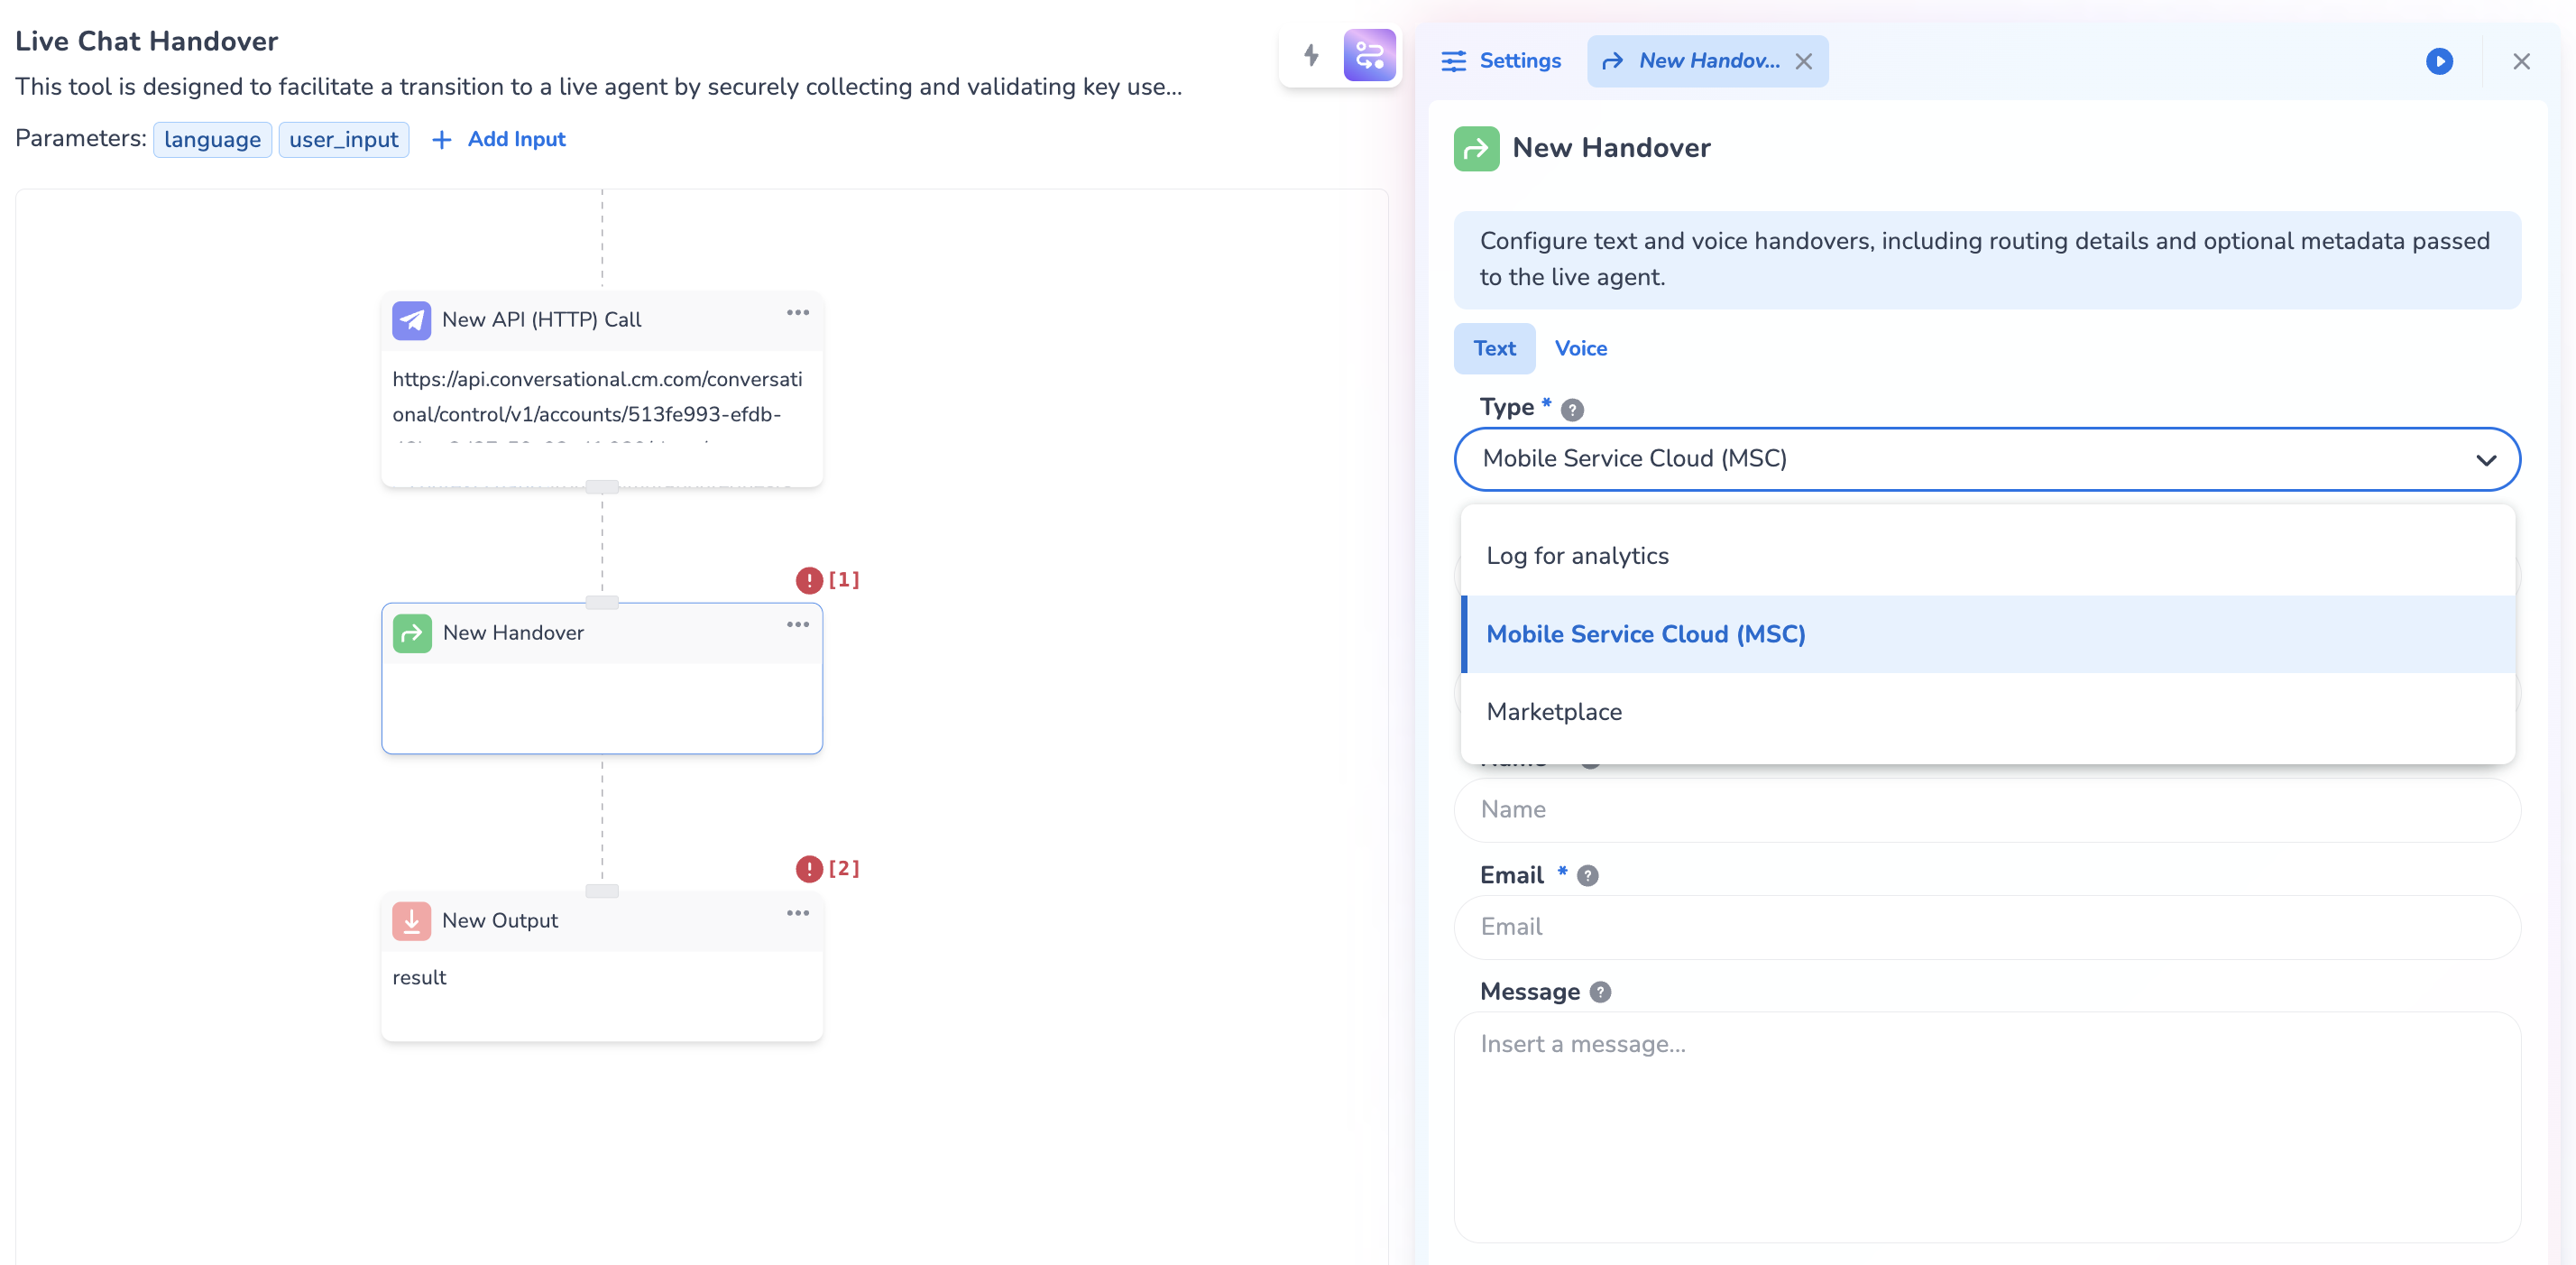The height and width of the screenshot is (1265, 2576).
Task: Click error badge above New Output node
Action: [x=809, y=869]
